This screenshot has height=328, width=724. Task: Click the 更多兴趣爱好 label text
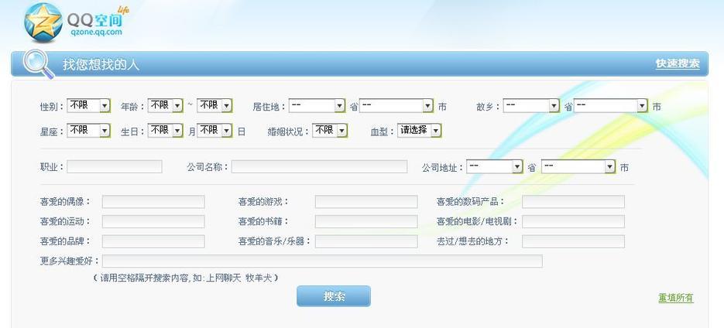[70, 261]
